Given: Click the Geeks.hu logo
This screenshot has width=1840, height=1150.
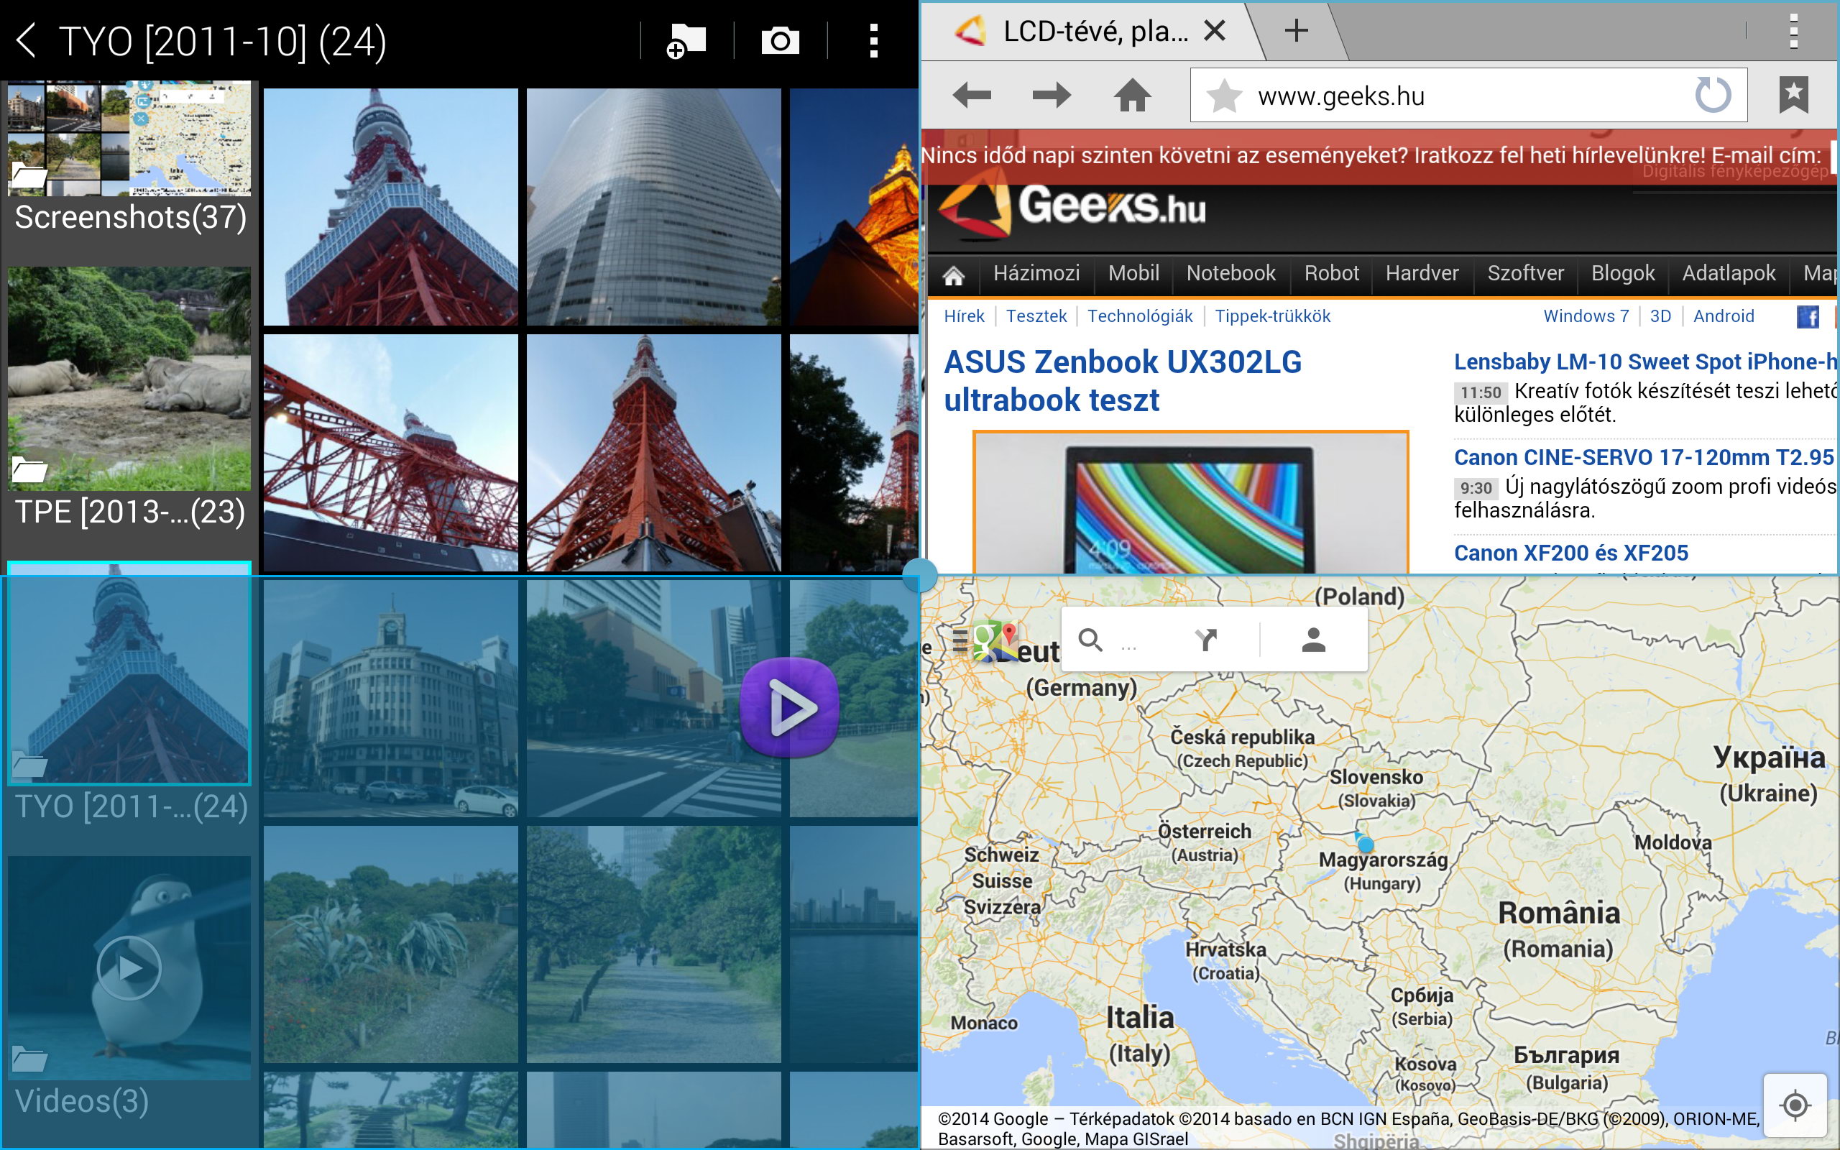Looking at the screenshot, I should 1072,204.
